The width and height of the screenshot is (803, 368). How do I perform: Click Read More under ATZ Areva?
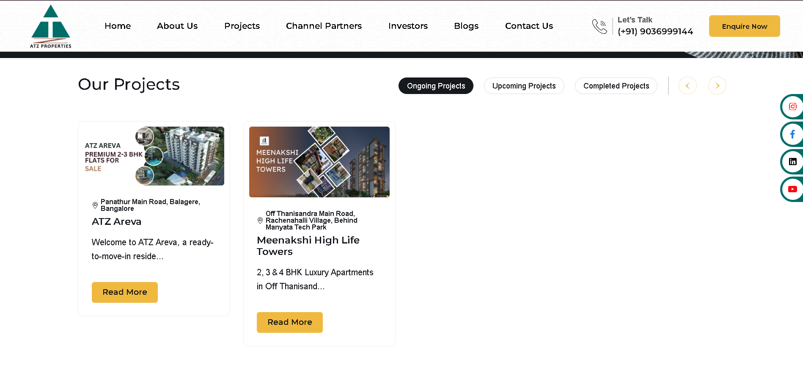click(125, 292)
